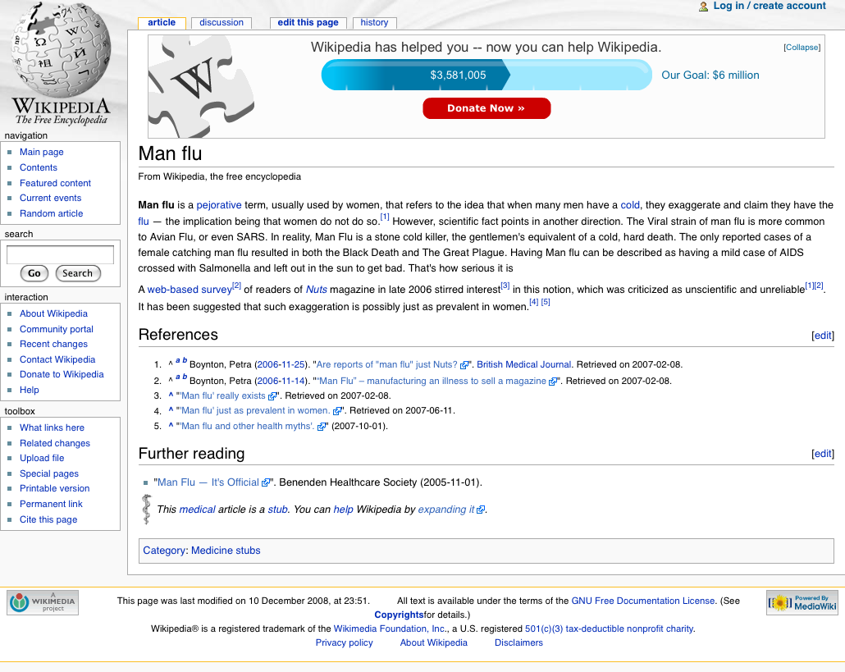Open Disclaimers in footer

[x=519, y=643]
